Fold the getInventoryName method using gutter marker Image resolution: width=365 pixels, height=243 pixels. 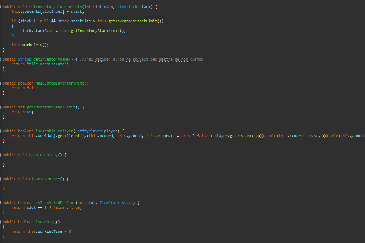[x=1, y=59]
